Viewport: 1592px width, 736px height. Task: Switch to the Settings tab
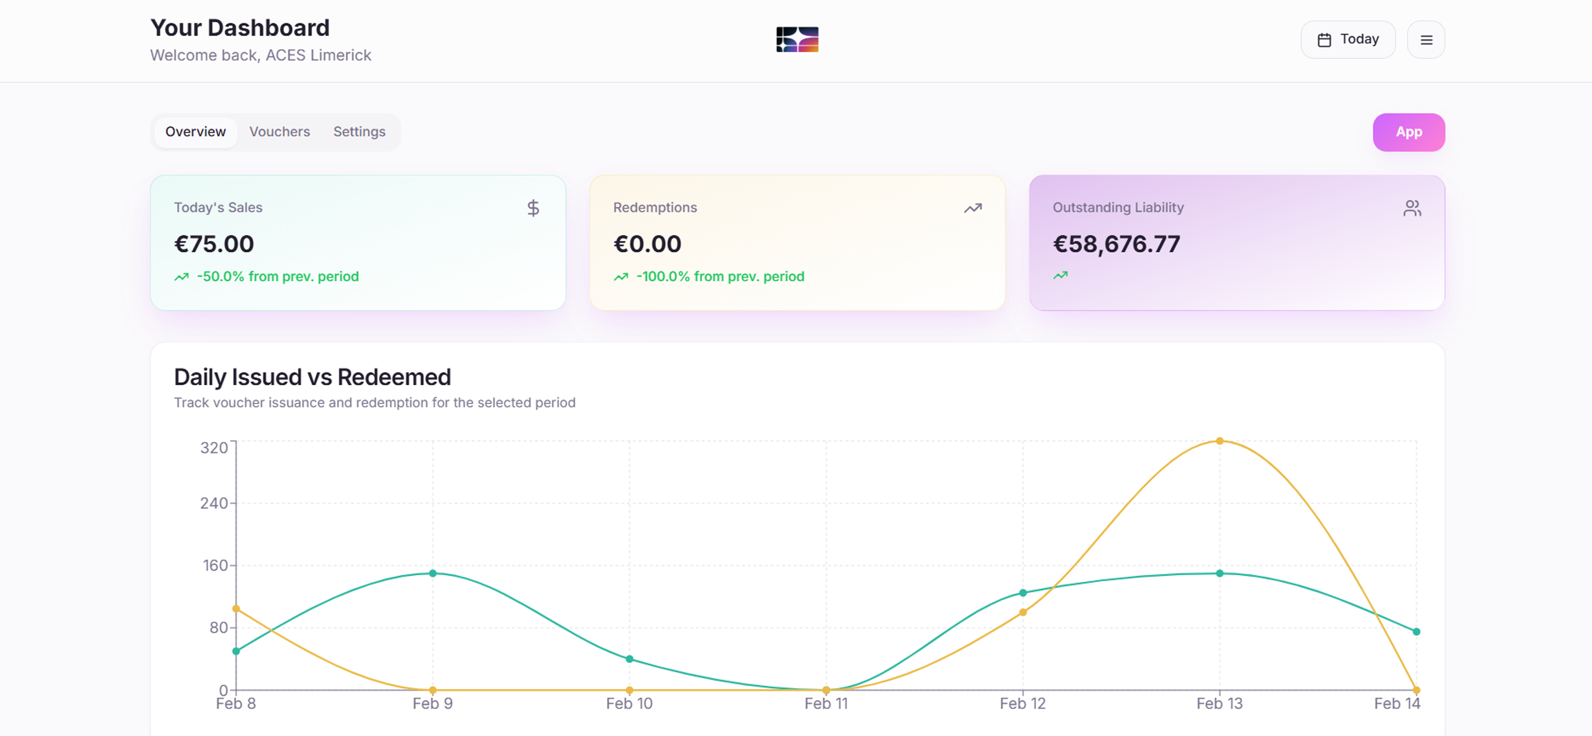(359, 132)
